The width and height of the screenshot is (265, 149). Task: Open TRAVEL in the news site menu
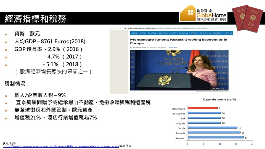point(194,33)
